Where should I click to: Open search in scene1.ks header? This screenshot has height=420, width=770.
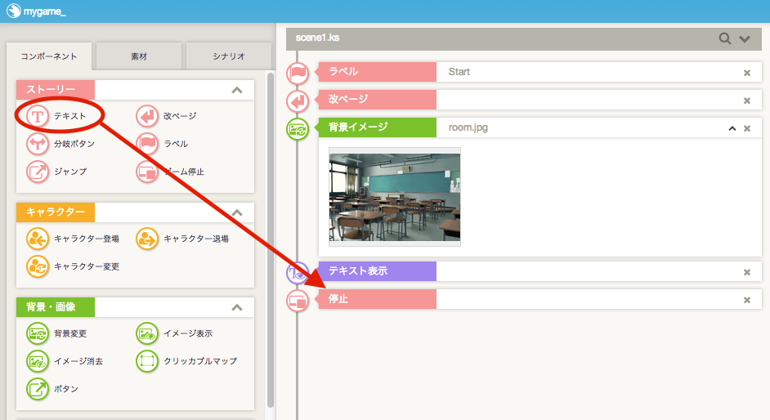click(725, 38)
